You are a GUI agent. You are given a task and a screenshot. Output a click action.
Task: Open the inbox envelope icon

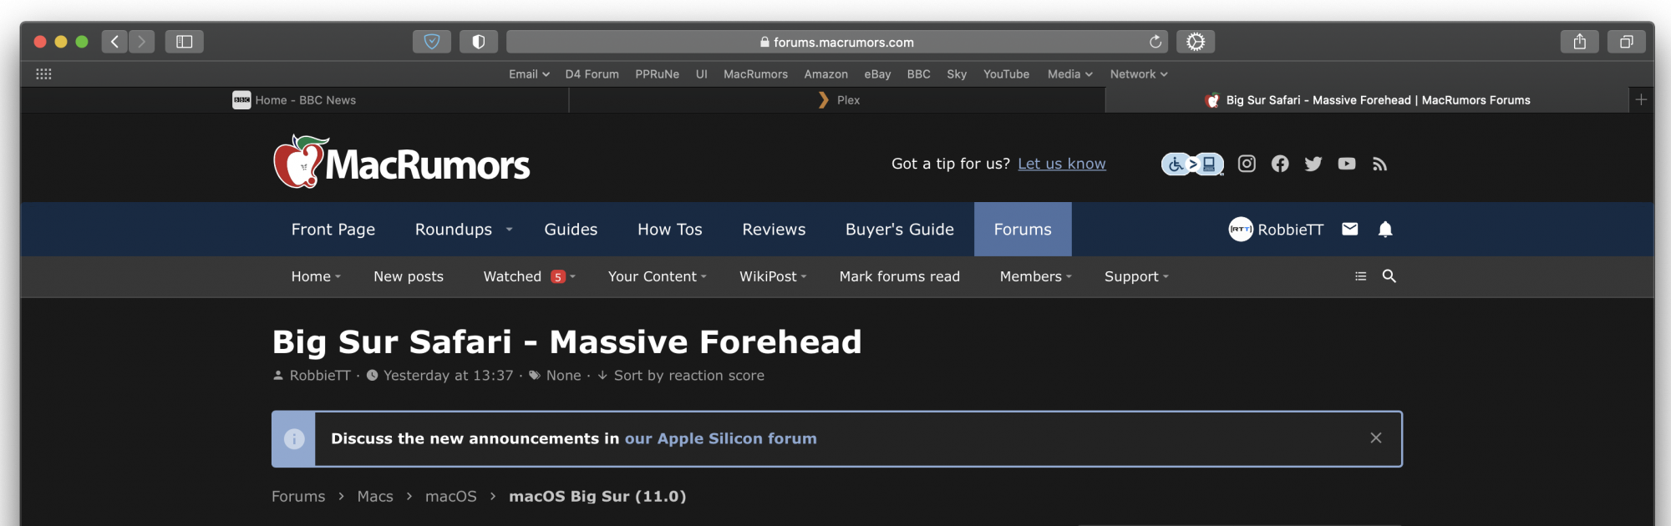1350,229
